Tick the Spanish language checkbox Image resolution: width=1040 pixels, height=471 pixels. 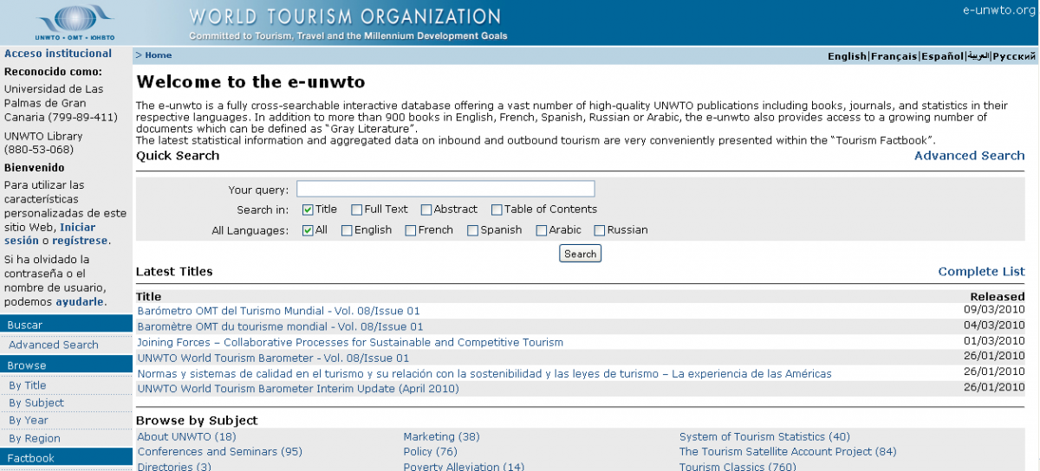click(x=472, y=230)
